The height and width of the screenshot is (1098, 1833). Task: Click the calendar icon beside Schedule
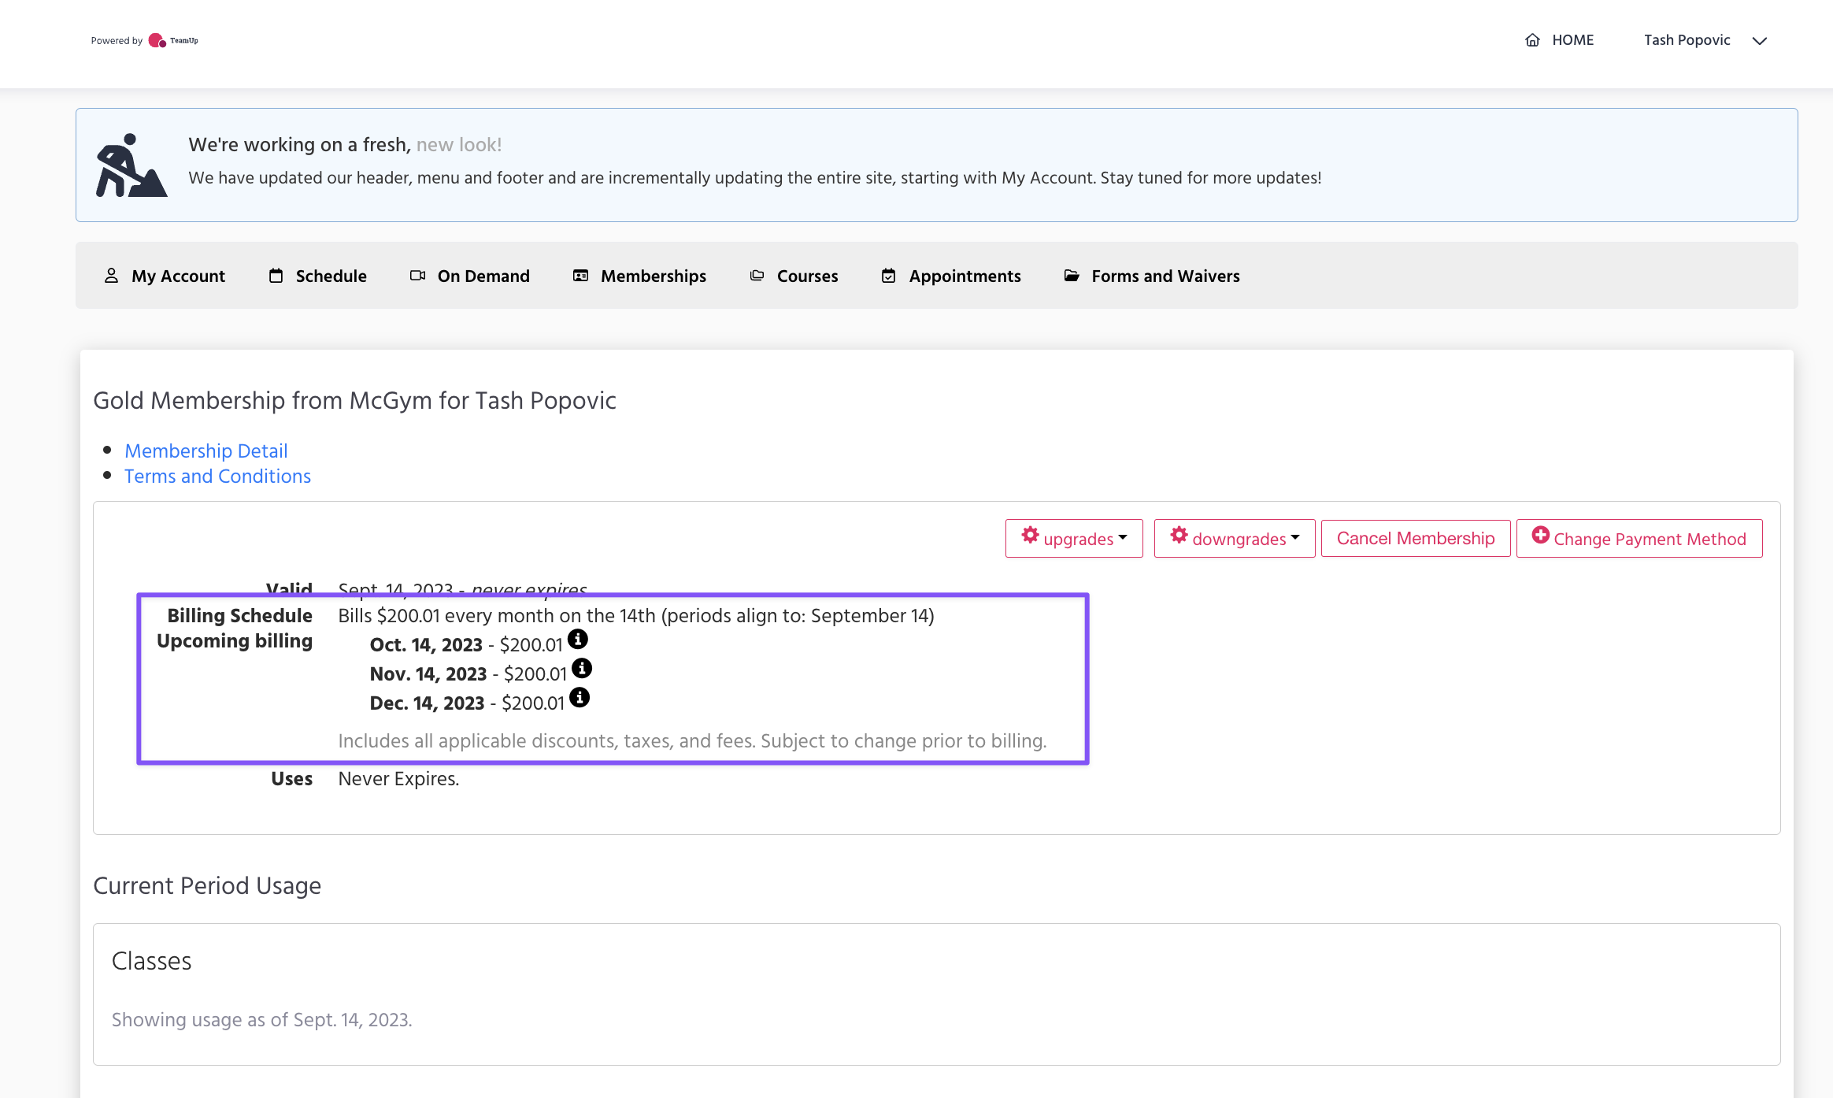click(x=276, y=276)
